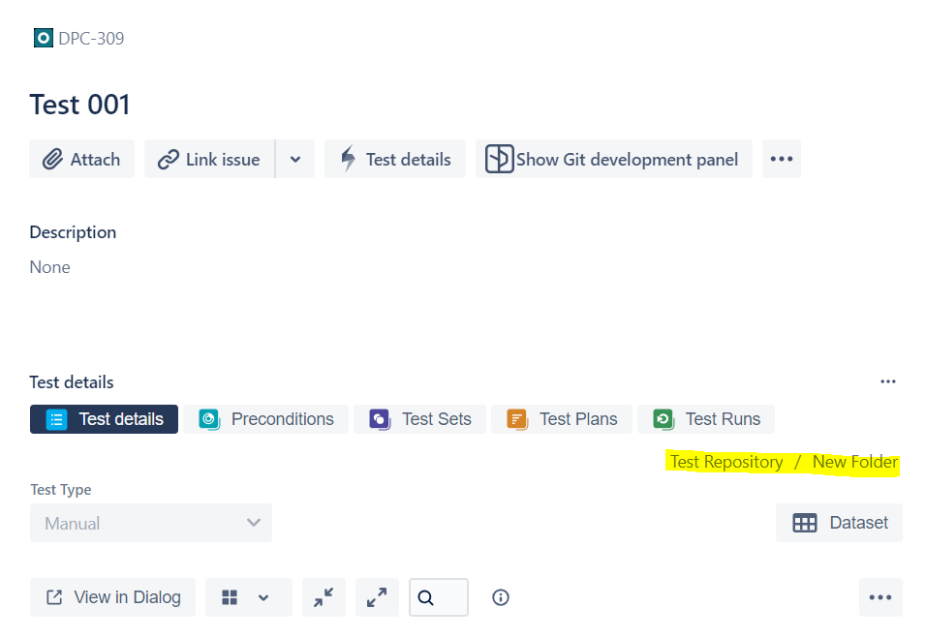Image resolution: width=926 pixels, height=638 pixels.
Task: Open more actions menu in issue toolbar
Action: pyautogui.click(x=782, y=159)
